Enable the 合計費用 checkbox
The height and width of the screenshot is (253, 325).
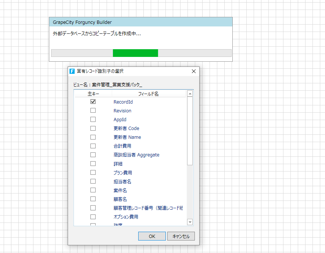[93, 146]
